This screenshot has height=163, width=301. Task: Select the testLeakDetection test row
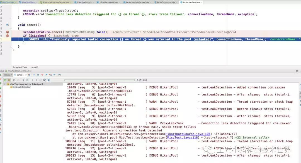[21, 87]
